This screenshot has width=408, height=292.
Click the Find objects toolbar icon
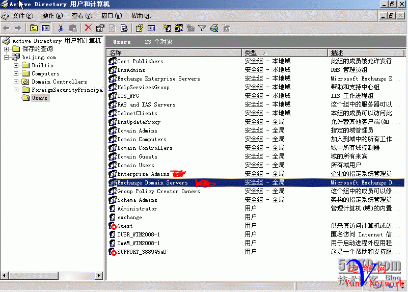[x=214, y=28]
